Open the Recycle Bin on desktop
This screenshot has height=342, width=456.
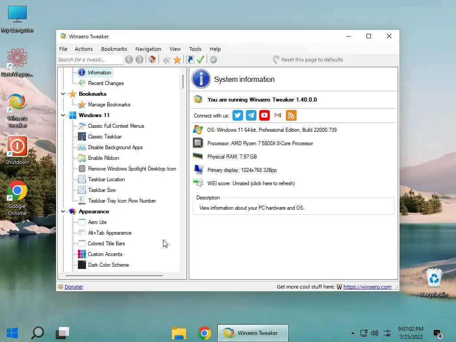point(434,283)
